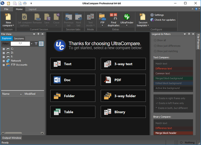Click the filter funnel icon in File View

(x=36, y=44)
